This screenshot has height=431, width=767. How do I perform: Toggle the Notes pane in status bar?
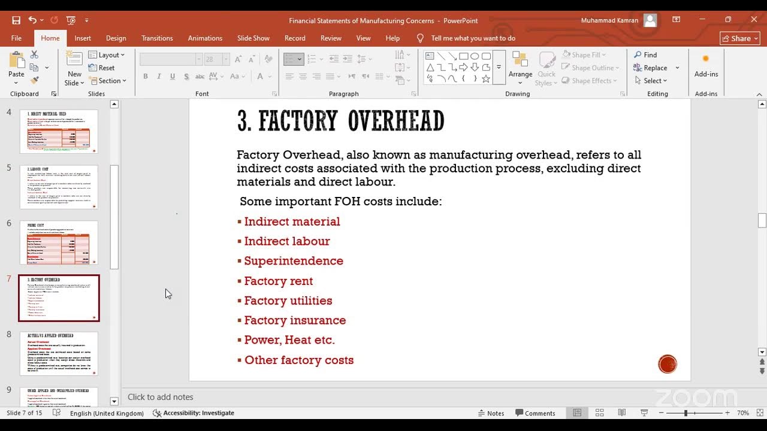(491, 413)
